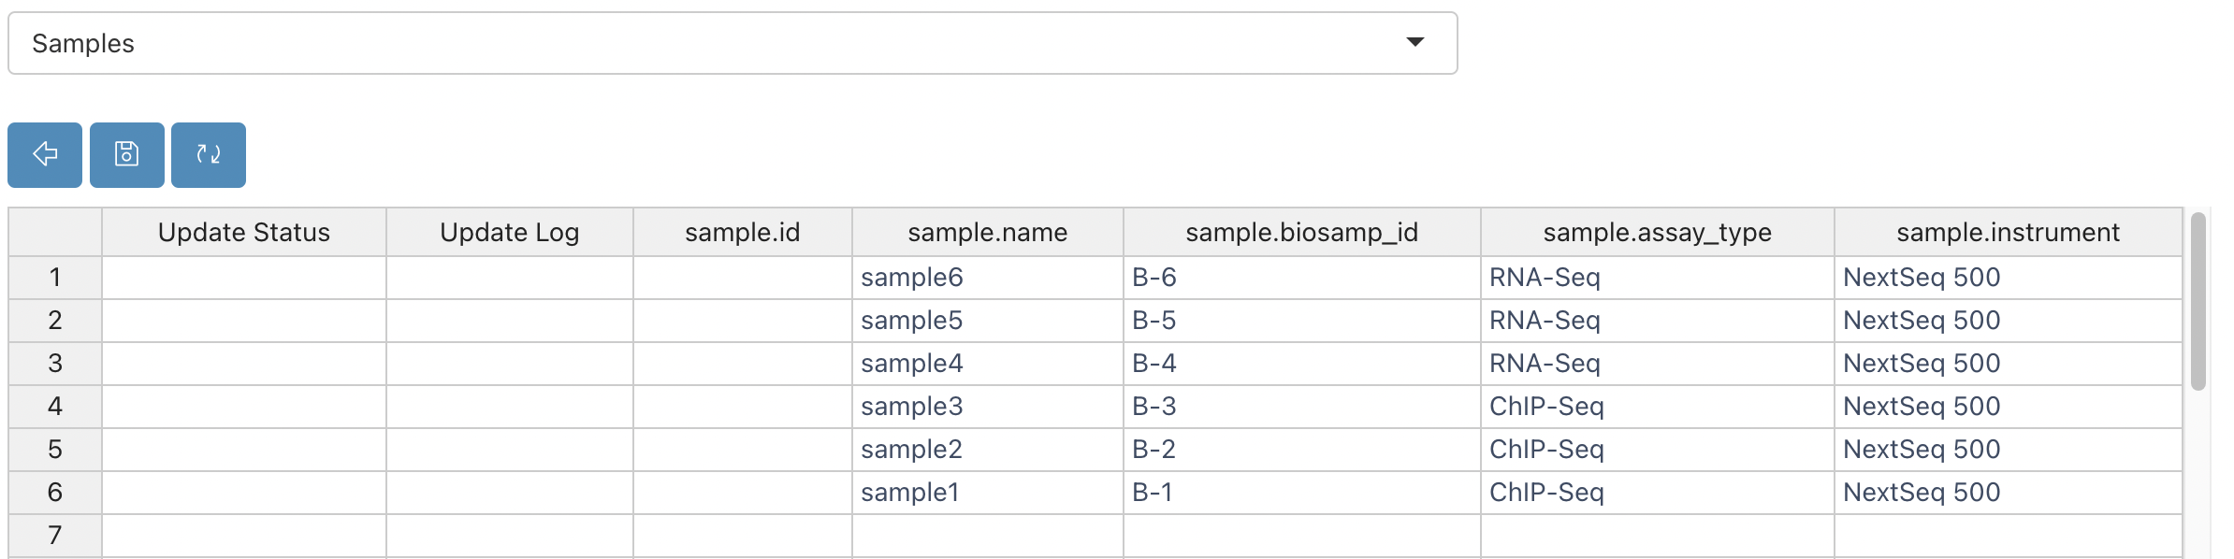Select row header number 3

pos(55,364)
